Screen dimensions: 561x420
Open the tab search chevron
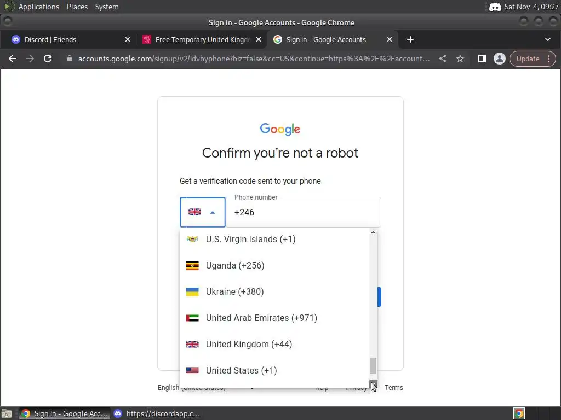tap(548, 39)
